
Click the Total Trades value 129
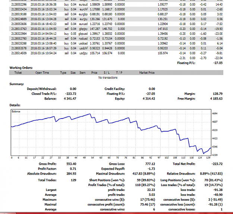pos(73,180)
